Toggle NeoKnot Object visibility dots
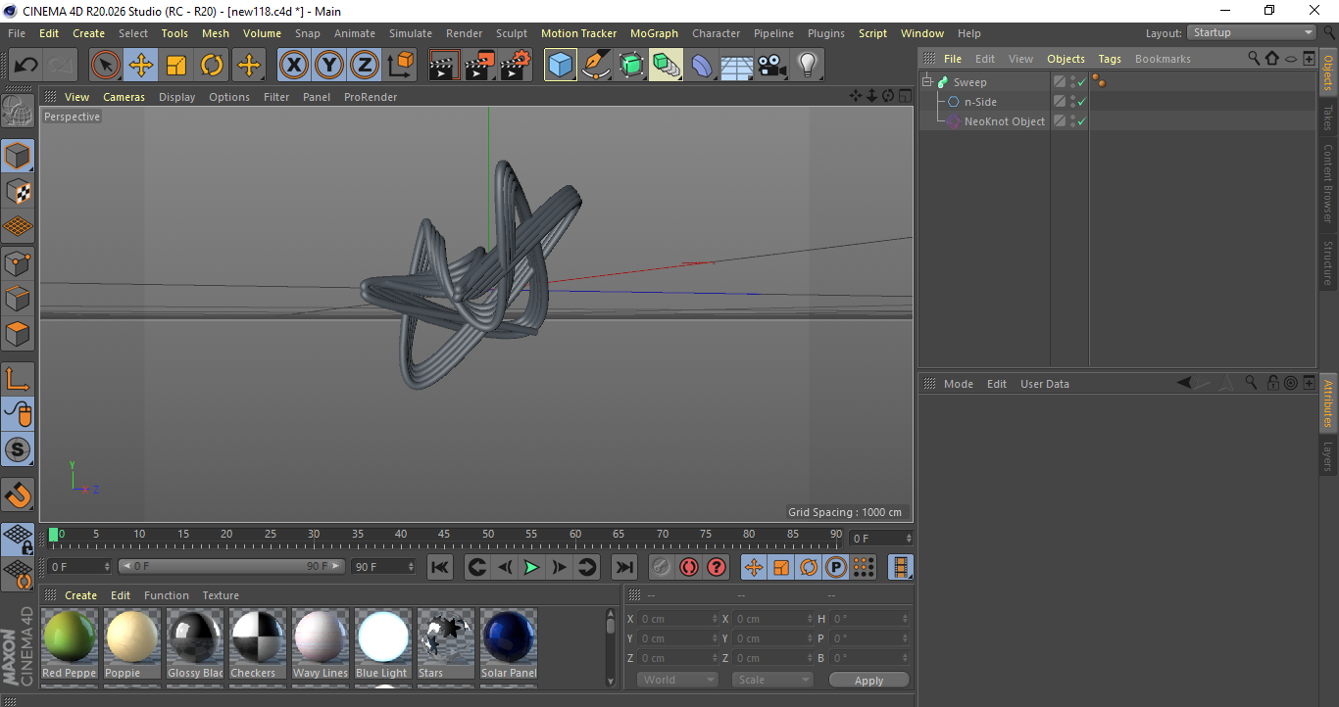The height and width of the screenshot is (707, 1339). pos(1072,121)
